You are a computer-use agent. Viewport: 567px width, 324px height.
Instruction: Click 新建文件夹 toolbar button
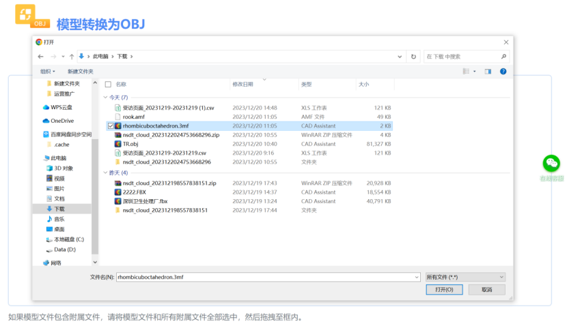pos(81,72)
